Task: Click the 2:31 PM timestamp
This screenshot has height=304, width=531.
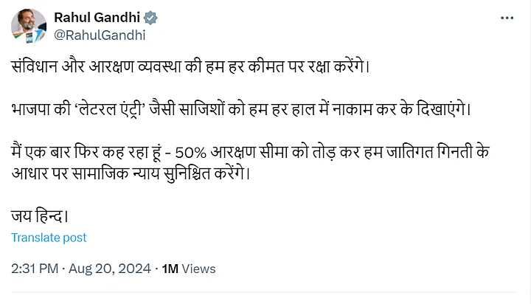Action: [x=34, y=269]
